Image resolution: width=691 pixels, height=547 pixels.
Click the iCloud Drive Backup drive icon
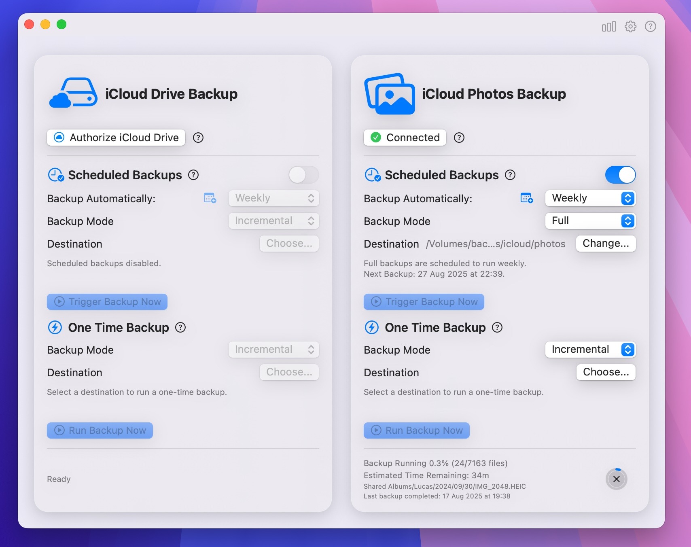73,93
